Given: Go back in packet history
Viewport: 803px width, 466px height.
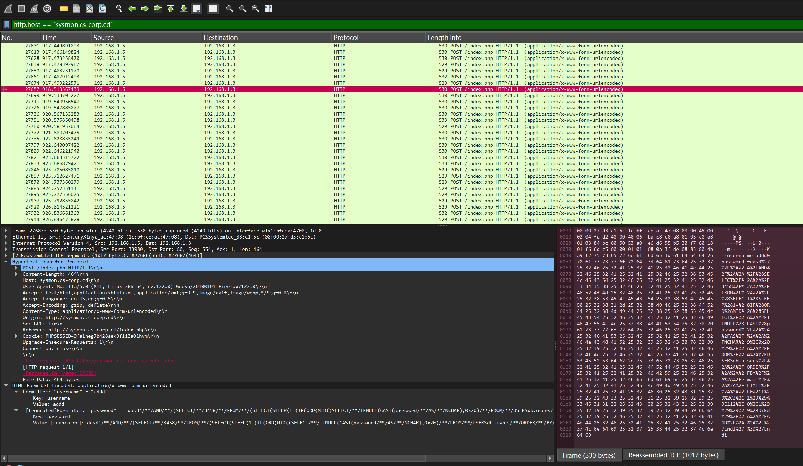Looking at the screenshot, I should [132, 9].
